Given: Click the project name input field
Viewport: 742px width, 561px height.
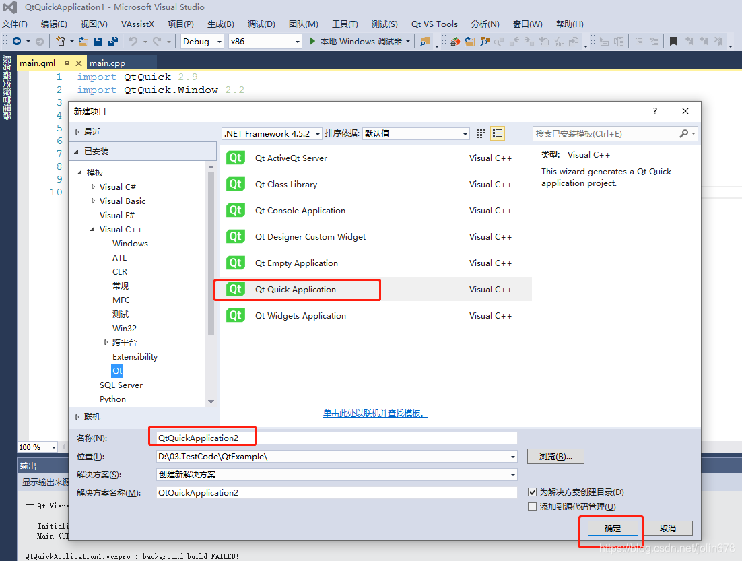Looking at the screenshot, I should (x=337, y=438).
